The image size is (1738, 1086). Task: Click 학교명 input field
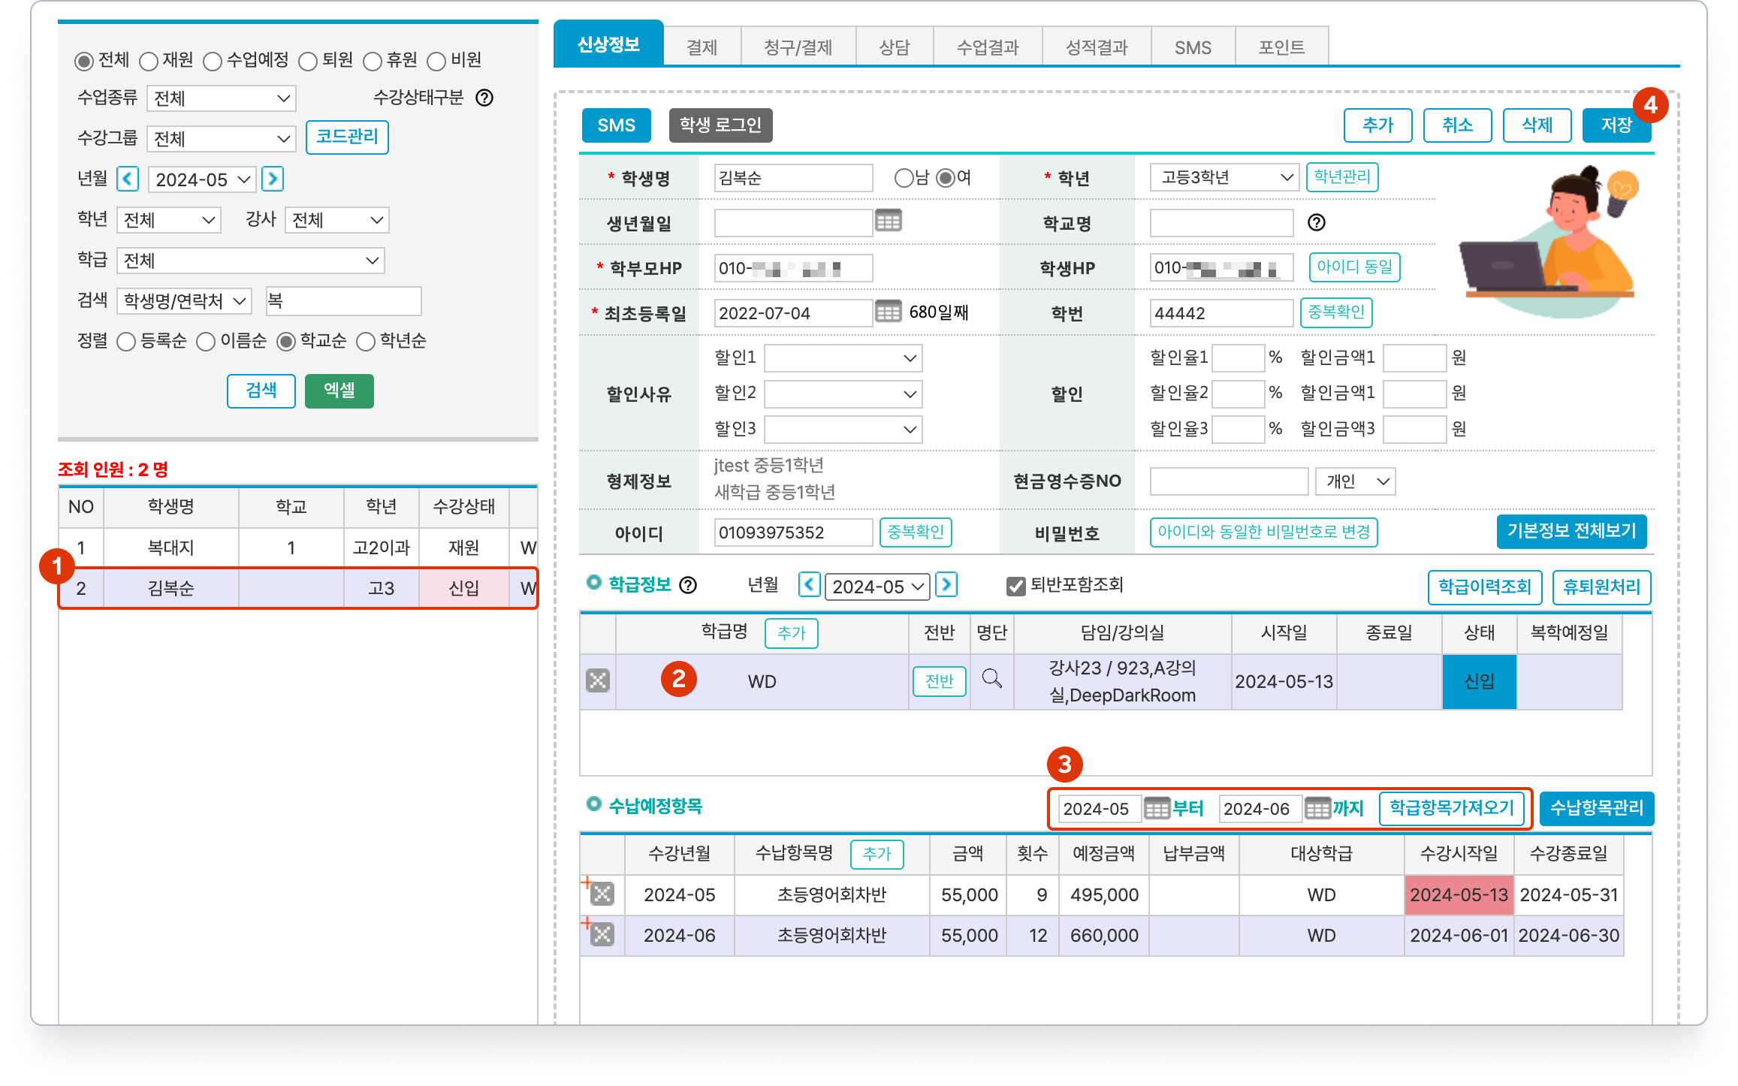point(1221,223)
